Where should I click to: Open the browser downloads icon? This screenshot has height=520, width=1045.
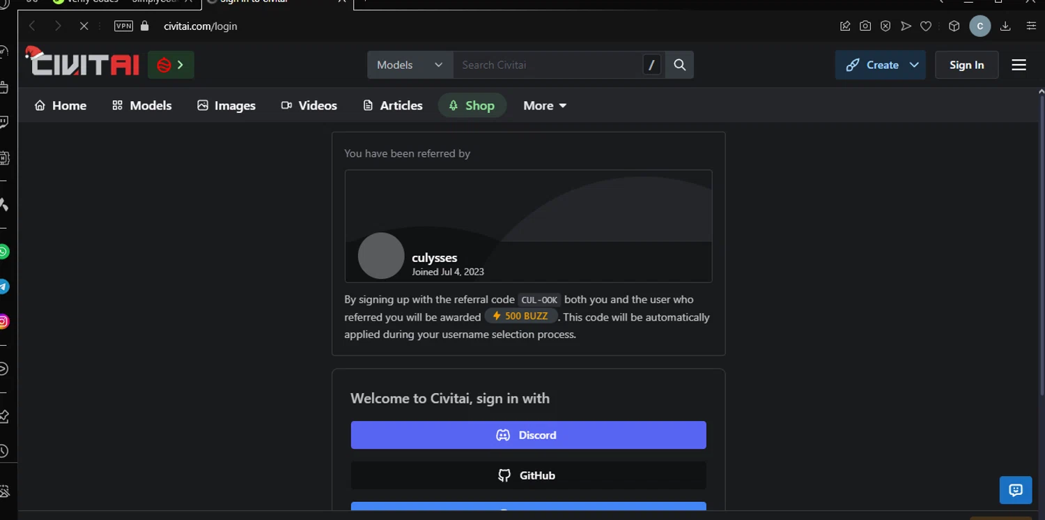coord(1005,26)
